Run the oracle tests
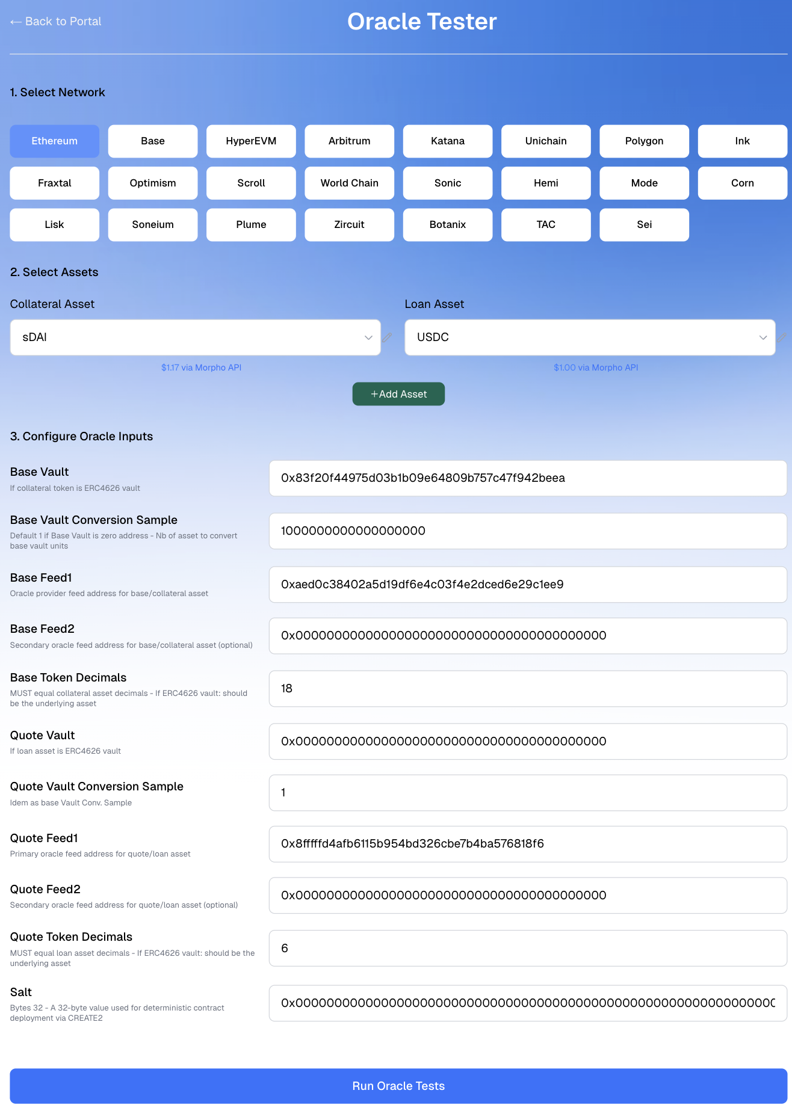This screenshot has width=792, height=1114. pyautogui.click(x=398, y=1086)
